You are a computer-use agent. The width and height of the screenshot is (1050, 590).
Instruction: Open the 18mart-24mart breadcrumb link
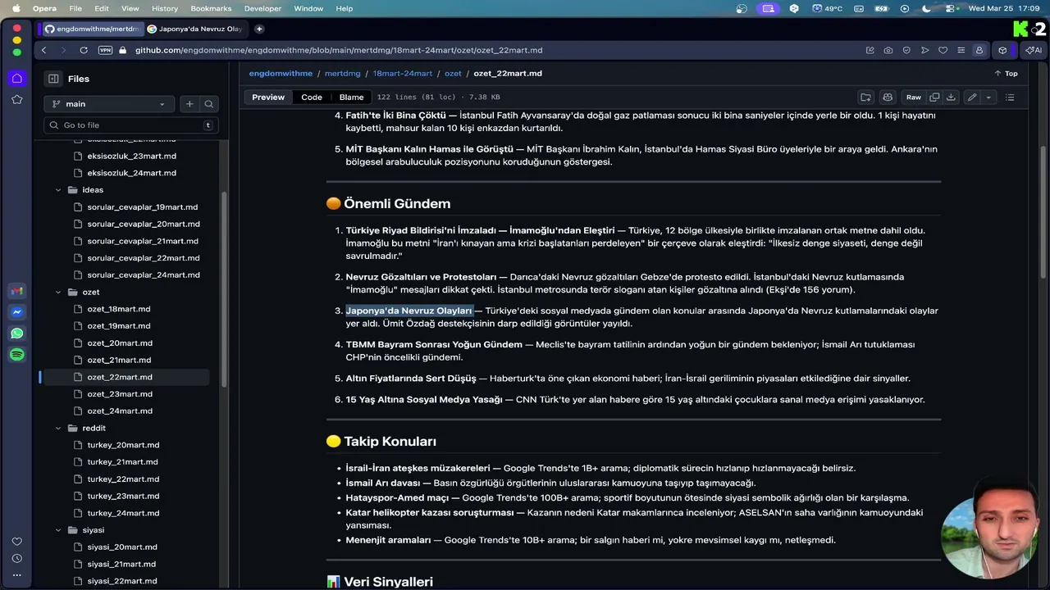402,73
